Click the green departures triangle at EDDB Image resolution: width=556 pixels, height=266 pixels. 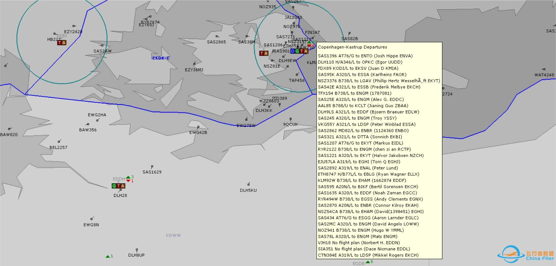(x=368, y=262)
